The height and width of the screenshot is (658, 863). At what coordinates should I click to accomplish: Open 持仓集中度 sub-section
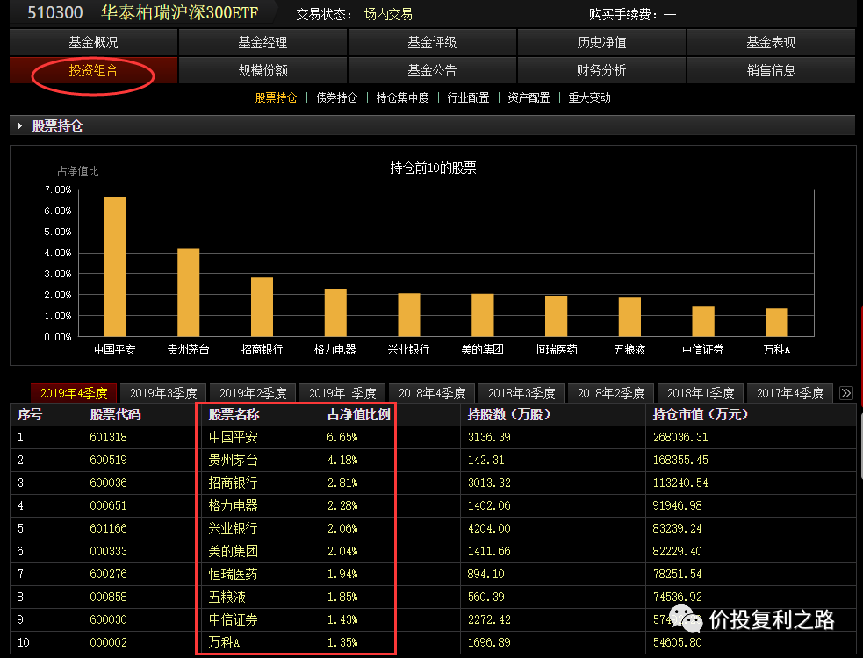402,98
